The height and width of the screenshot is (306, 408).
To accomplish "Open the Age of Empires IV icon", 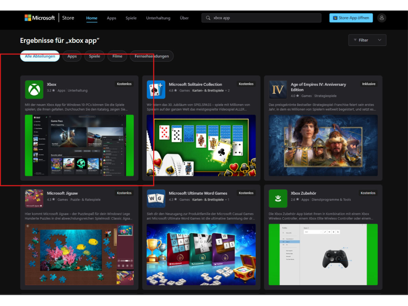I will [278, 89].
